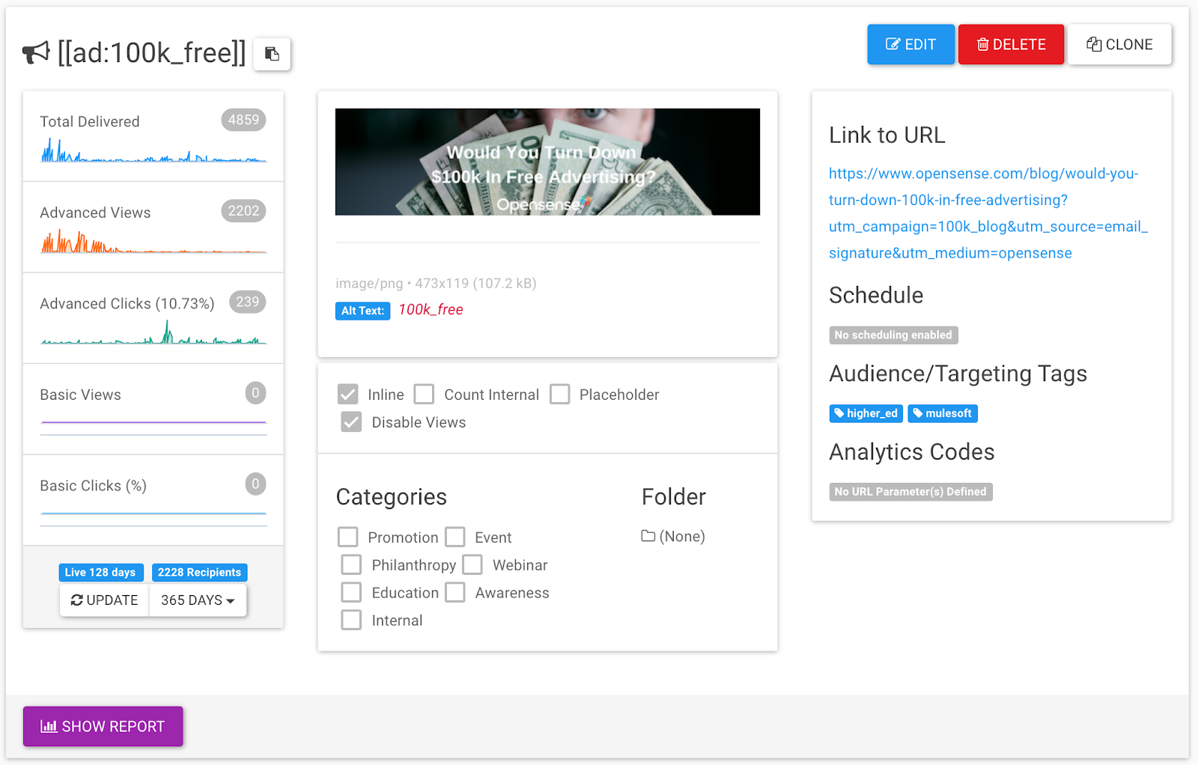Click the 2202 Advanced Views badge

click(243, 211)
